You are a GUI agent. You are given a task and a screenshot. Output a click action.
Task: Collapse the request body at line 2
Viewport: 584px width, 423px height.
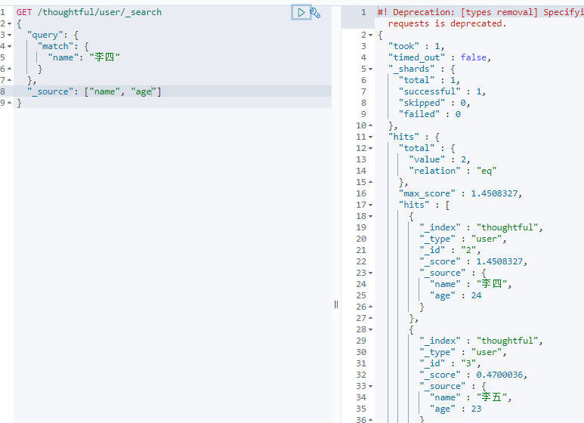[10, 24]
